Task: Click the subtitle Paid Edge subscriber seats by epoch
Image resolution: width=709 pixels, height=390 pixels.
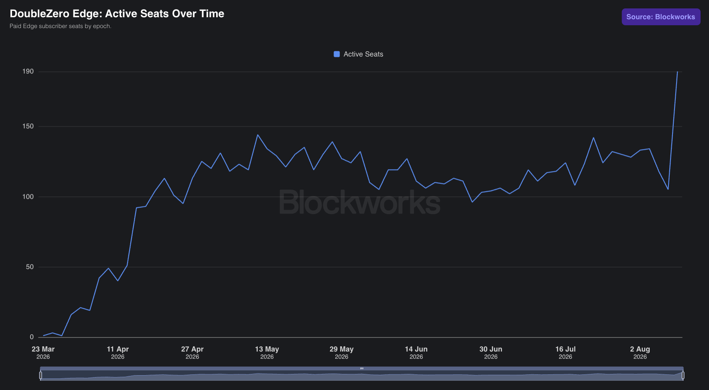Action: (61, 26)
